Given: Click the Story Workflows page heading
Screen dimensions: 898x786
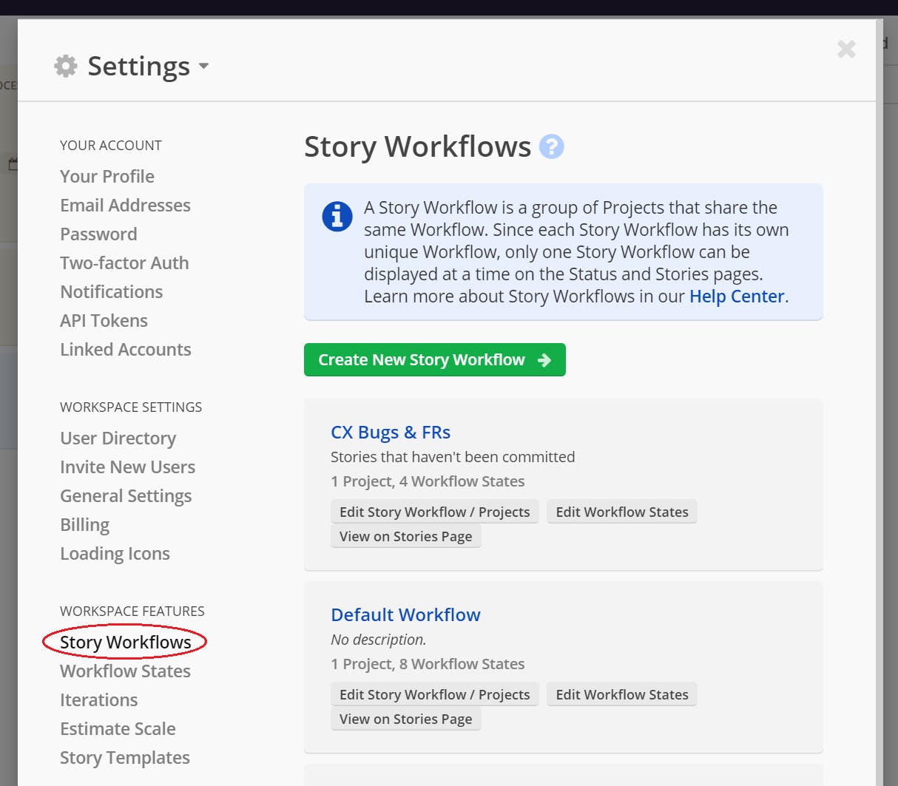Looking at the screenshot, I should [417, 146].
